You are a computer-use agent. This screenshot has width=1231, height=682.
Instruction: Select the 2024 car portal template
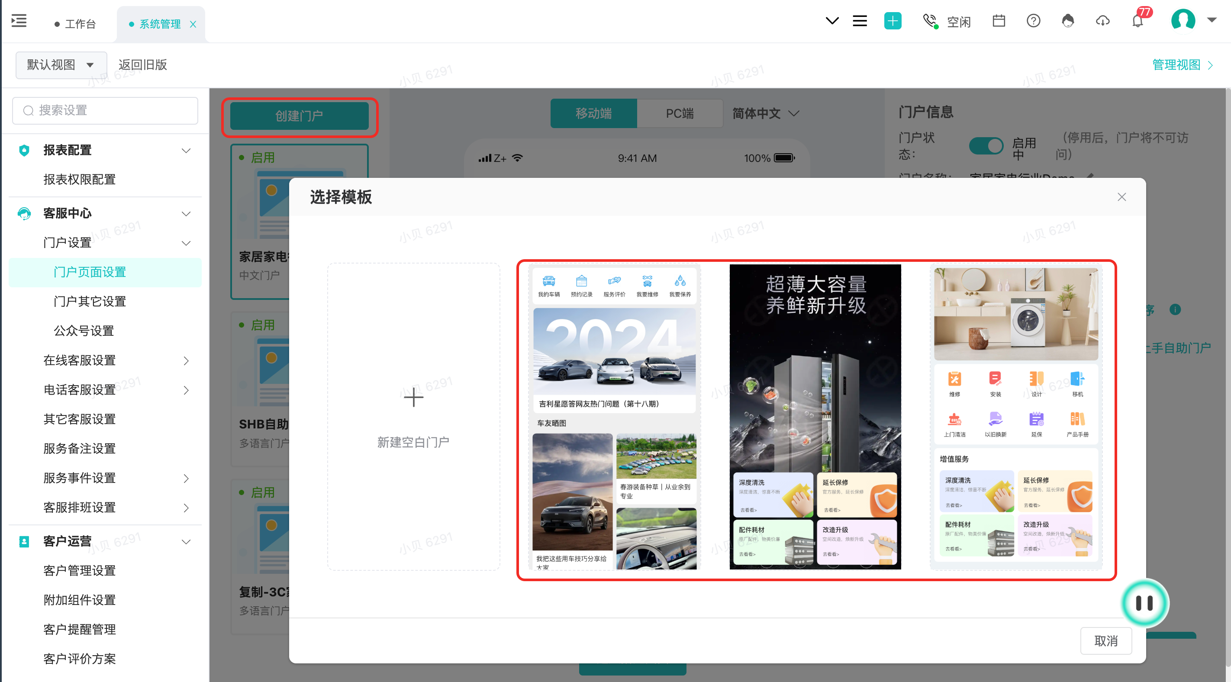[615, 416]
